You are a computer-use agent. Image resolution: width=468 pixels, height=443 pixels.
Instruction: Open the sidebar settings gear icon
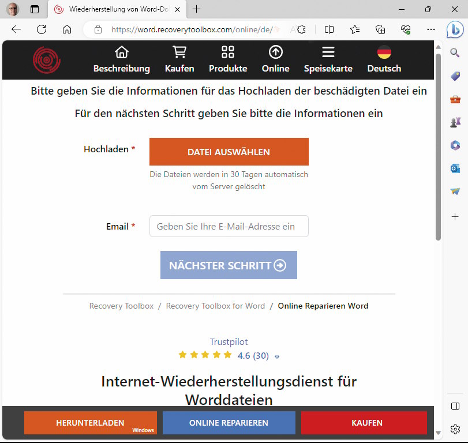pyautogui.click(x=455, y=429)
